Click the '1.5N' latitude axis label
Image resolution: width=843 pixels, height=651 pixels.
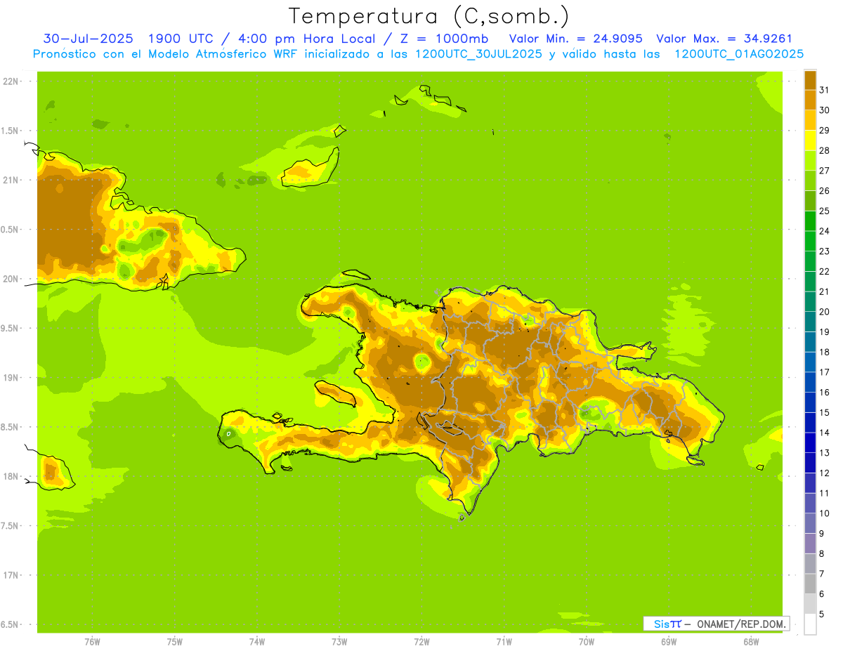click(10, 131)
